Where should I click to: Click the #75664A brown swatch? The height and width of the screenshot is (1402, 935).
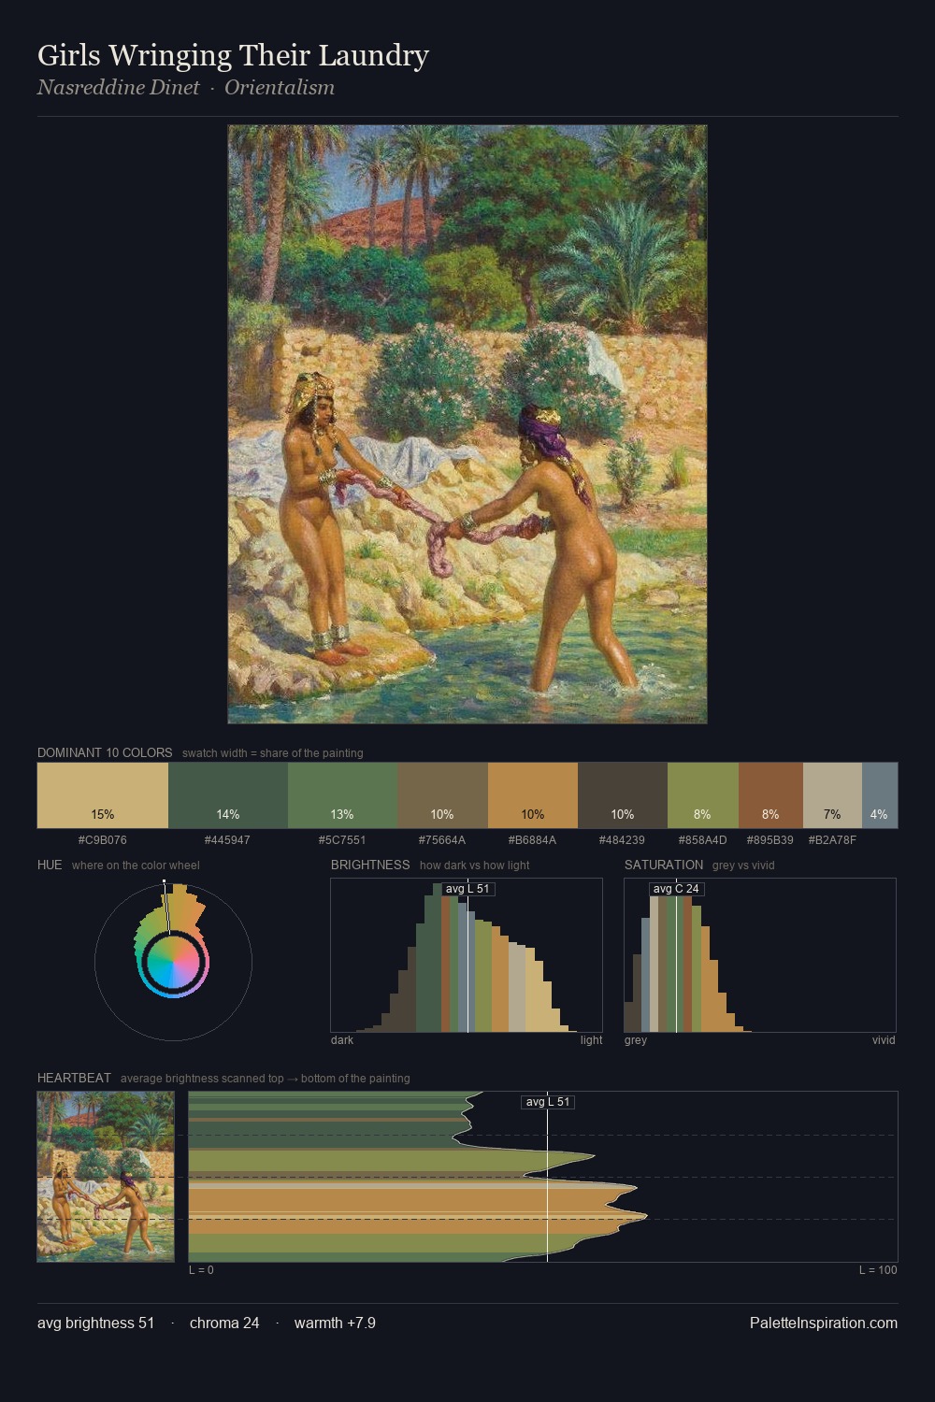(x=442, y=795)
